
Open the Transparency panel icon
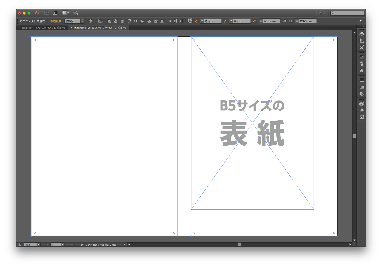361,94
